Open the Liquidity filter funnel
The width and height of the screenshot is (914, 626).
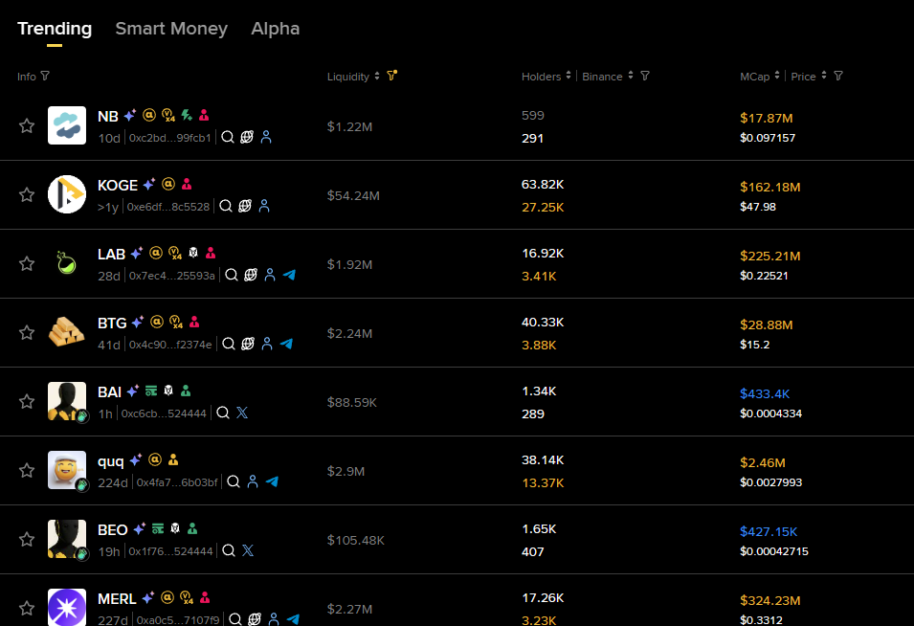392,76
